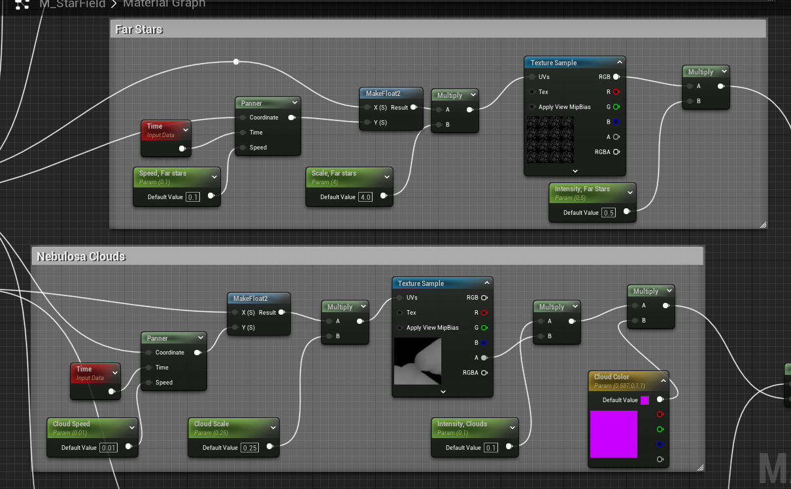The width and height of the screenshot is (791, 489).
Task: Click output pin of Cloud Speed default value
Action: pyautogui.click(x=128, y=447)
